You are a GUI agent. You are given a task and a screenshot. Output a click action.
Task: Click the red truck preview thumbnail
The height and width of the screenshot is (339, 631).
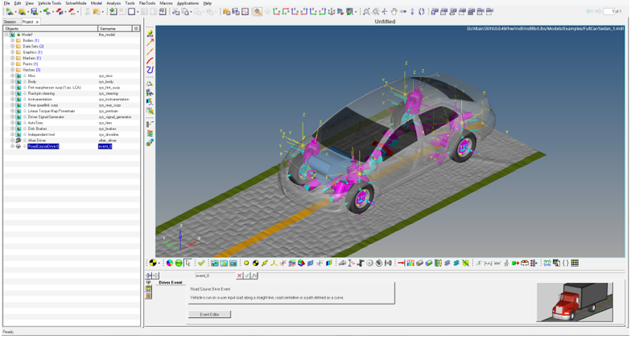pyautogui.click(x=574, y=302)
